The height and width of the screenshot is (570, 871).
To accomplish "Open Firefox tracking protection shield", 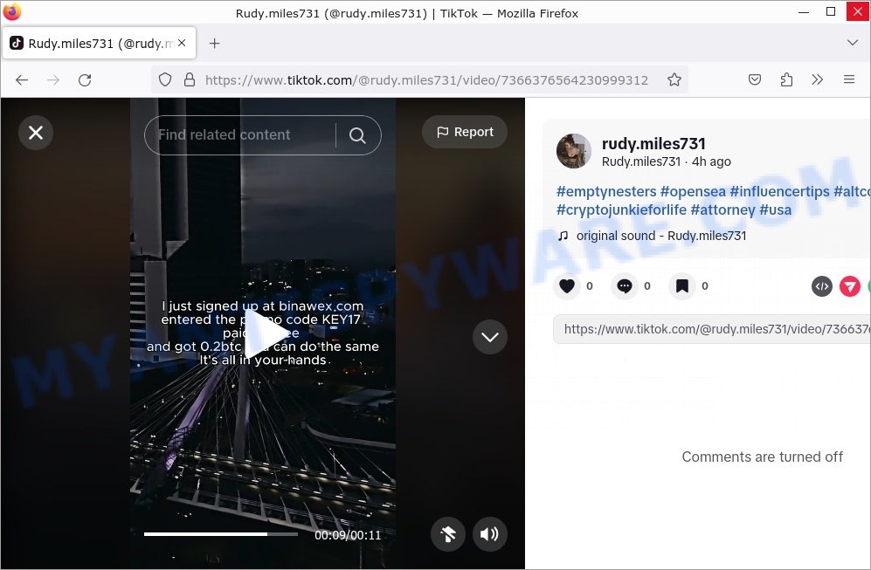I will point(165,80).
